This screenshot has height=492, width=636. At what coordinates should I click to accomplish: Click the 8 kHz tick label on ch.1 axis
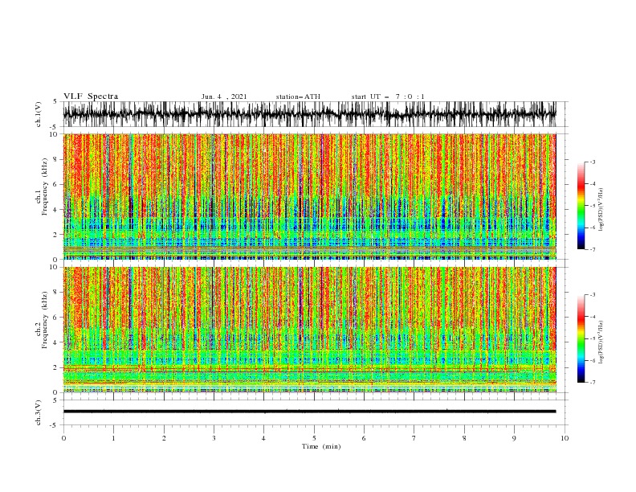tap(56, 159)
